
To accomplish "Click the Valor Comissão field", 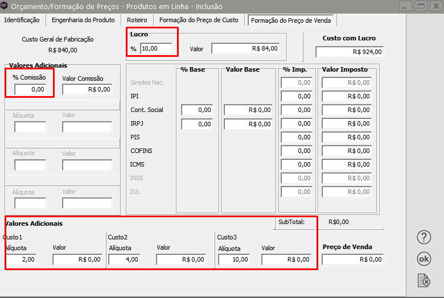I will 87,89.
